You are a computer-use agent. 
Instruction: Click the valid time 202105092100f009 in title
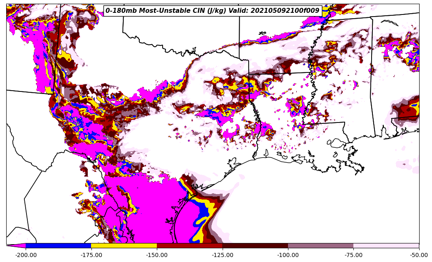click(285, 11)
